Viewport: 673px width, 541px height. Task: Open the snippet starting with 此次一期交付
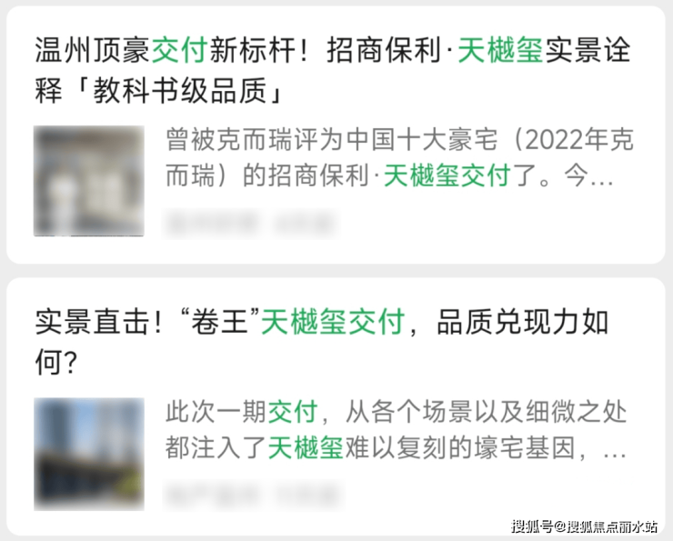397,429
